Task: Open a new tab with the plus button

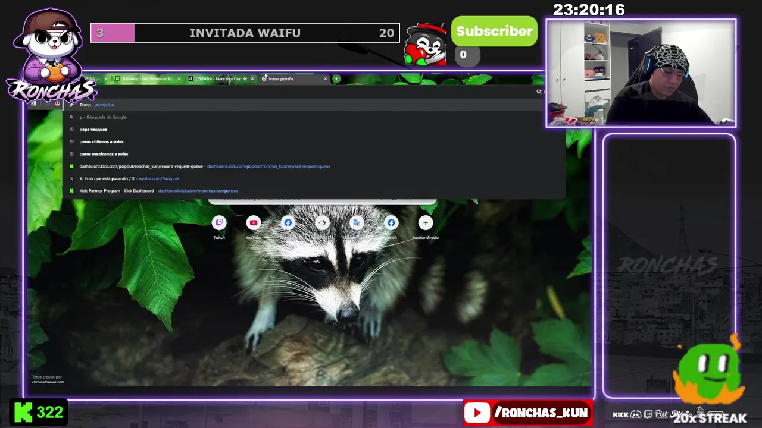Action: (x=336, y=78)
